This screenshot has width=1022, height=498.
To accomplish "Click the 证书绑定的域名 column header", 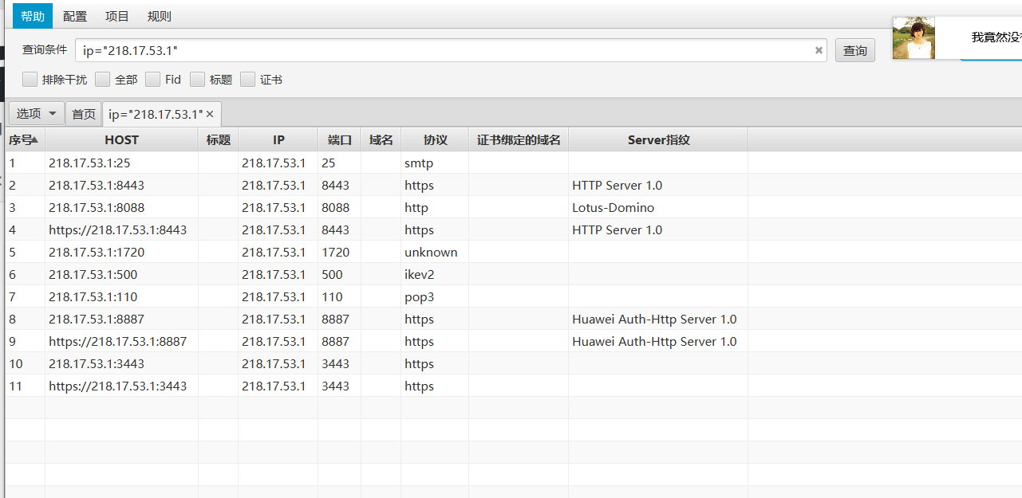I will tap(519, 140).
